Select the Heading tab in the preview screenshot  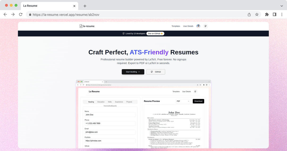click(x=91, y=102)
